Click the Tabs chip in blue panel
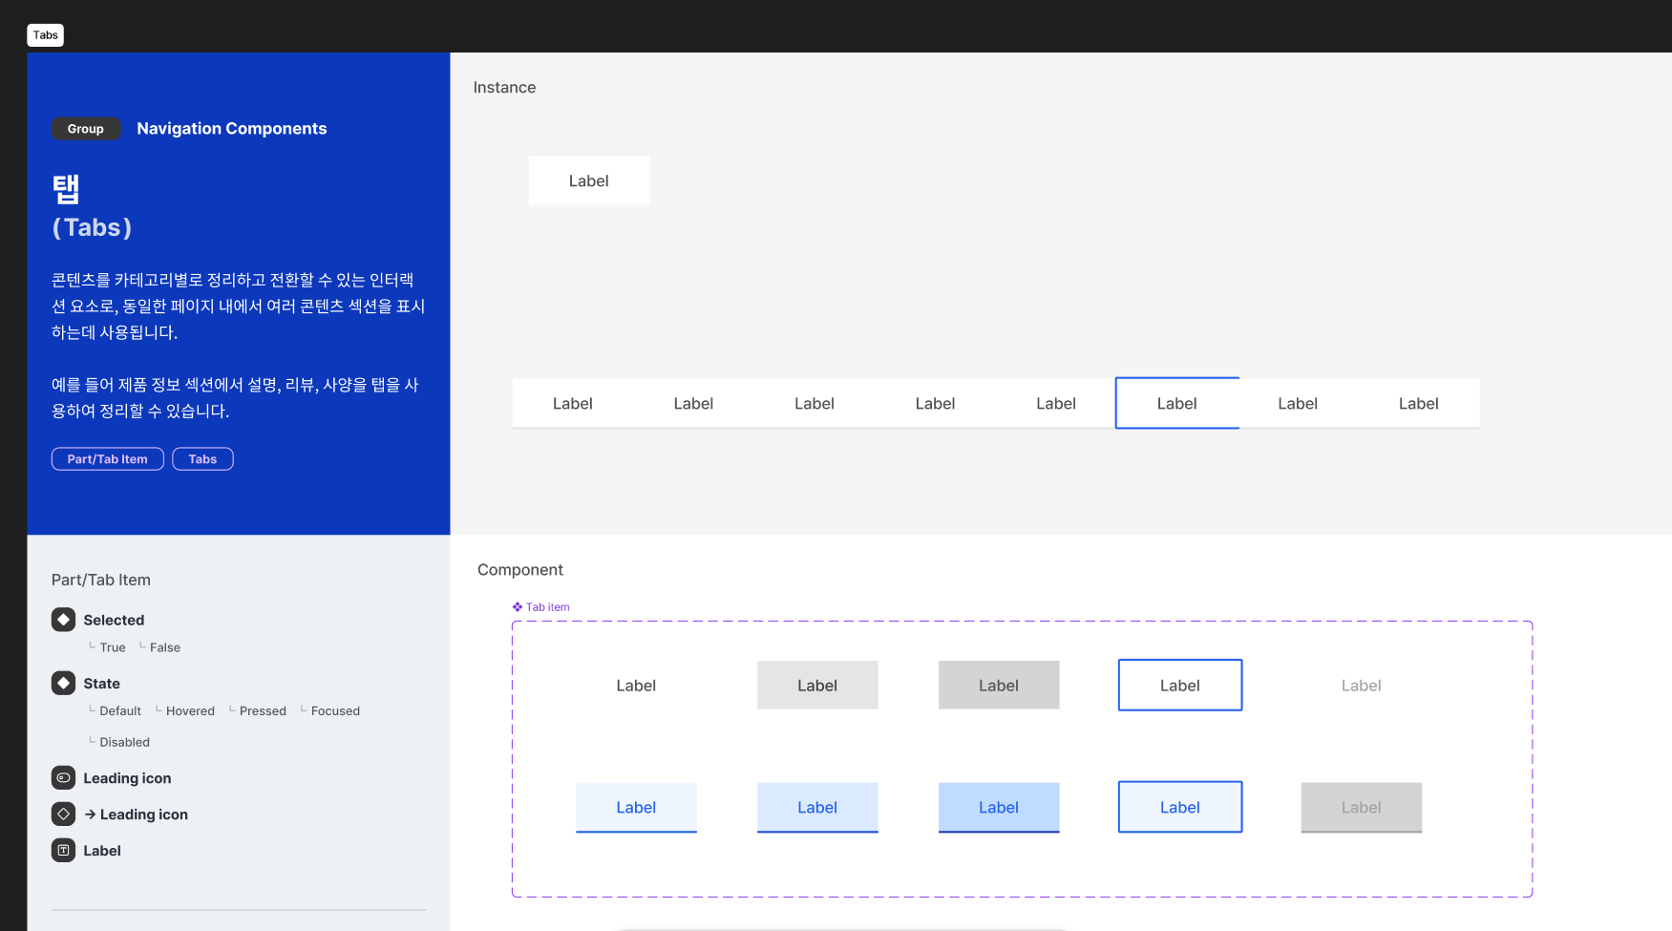The image size is (1672, 931). 202,459
